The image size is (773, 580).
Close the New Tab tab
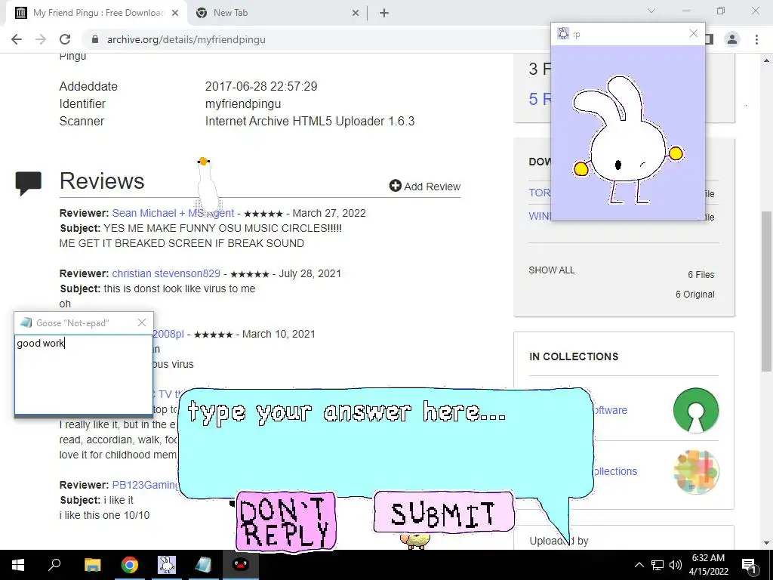coord(356,14)
